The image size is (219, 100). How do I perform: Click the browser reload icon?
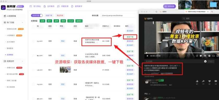[157, 12]
